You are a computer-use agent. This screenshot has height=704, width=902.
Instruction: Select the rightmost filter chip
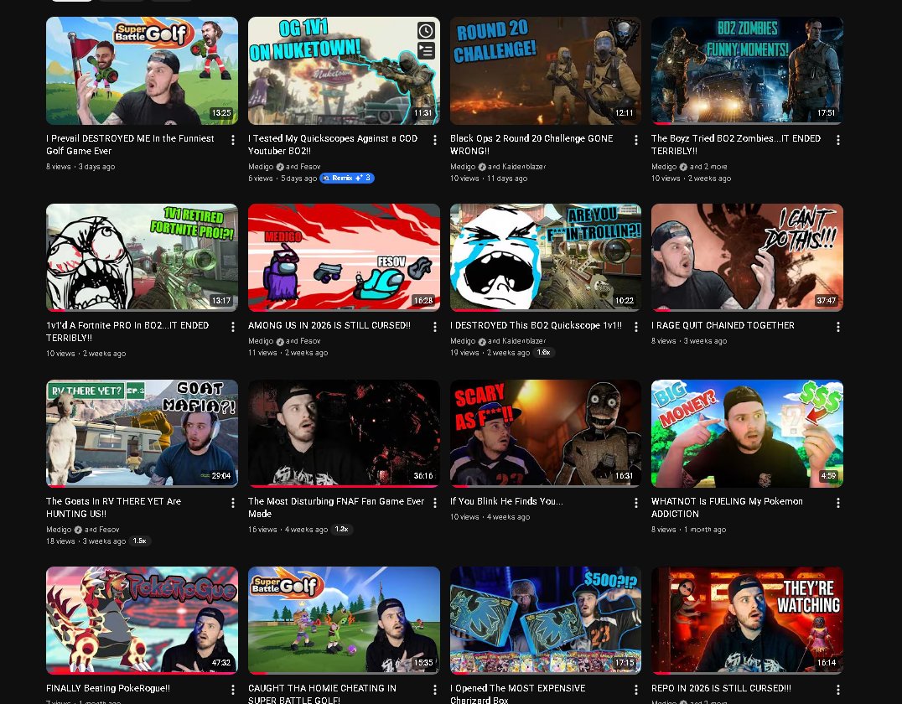point(171,0)
